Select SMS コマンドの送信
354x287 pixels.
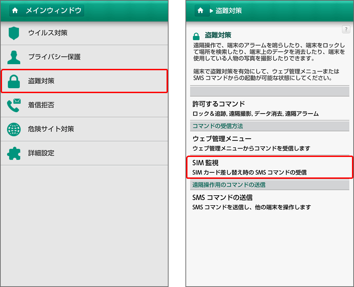click(270, 201)
